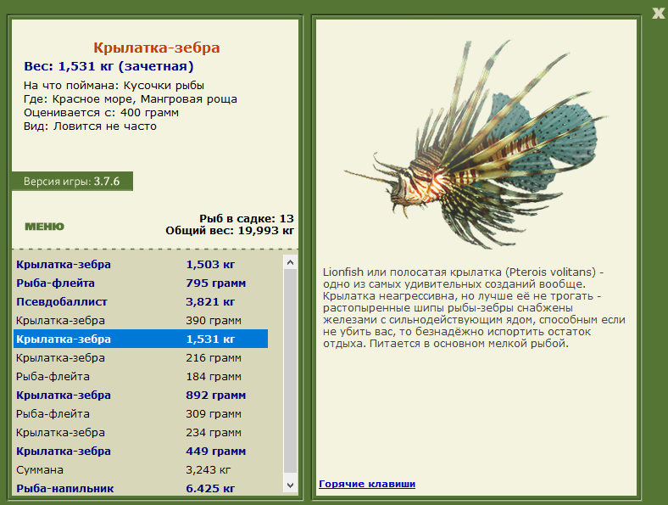
Task: Click the fish list scroll down arrow
Action: [291, 485]
